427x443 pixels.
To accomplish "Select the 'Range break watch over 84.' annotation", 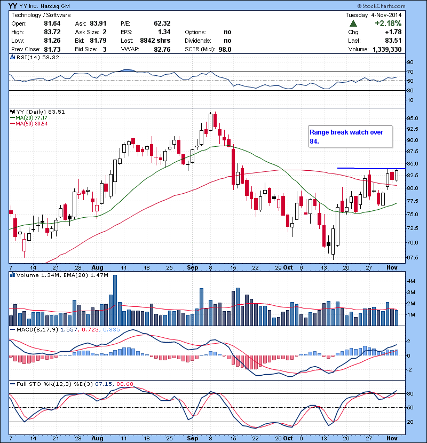I will 350,137.
